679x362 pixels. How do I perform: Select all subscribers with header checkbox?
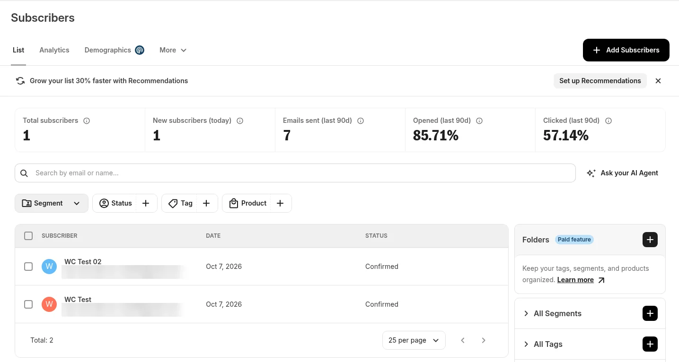click(x=28, y=236)
